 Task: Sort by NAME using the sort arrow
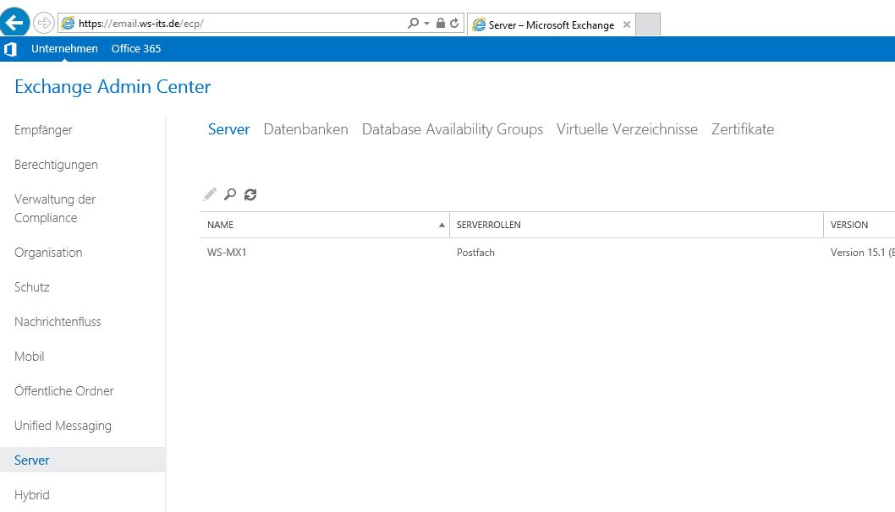[442, 226]
